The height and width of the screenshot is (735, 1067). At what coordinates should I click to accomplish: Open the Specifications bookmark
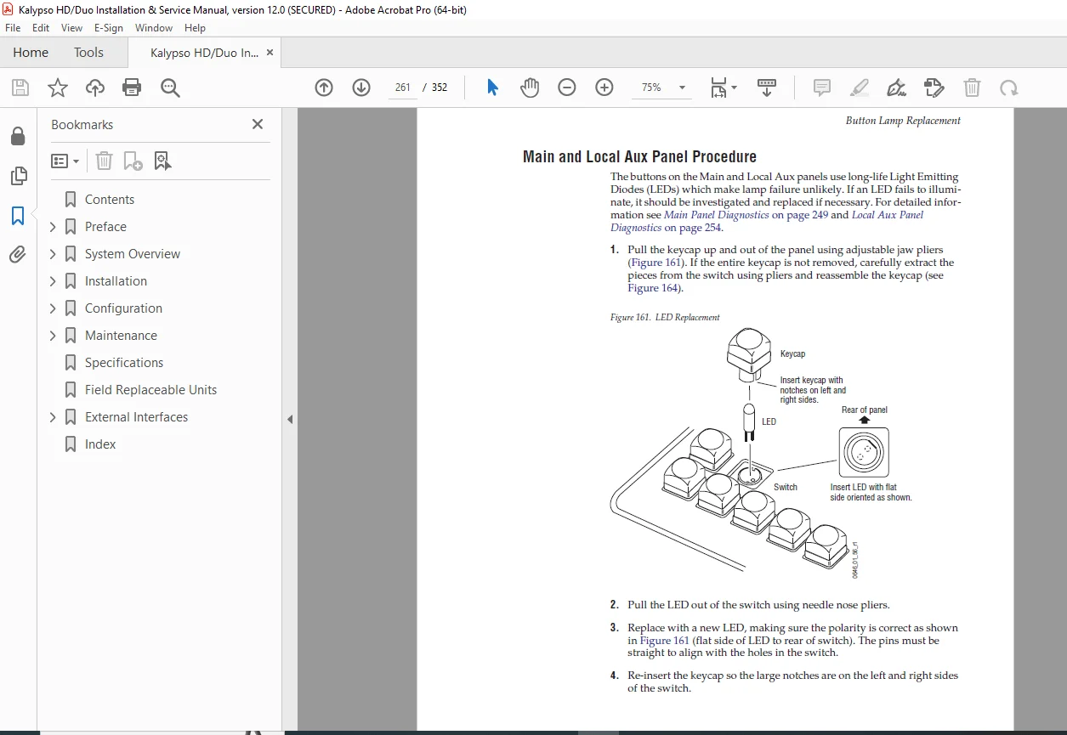[124, 363]
